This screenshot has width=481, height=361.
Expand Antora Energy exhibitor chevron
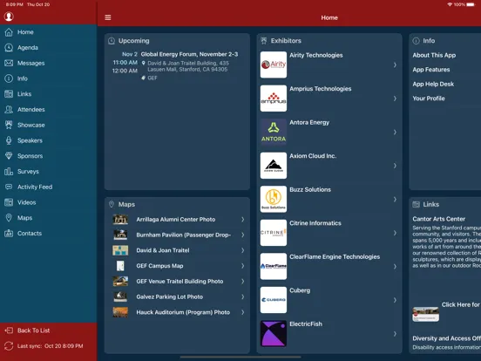[395, 132]
